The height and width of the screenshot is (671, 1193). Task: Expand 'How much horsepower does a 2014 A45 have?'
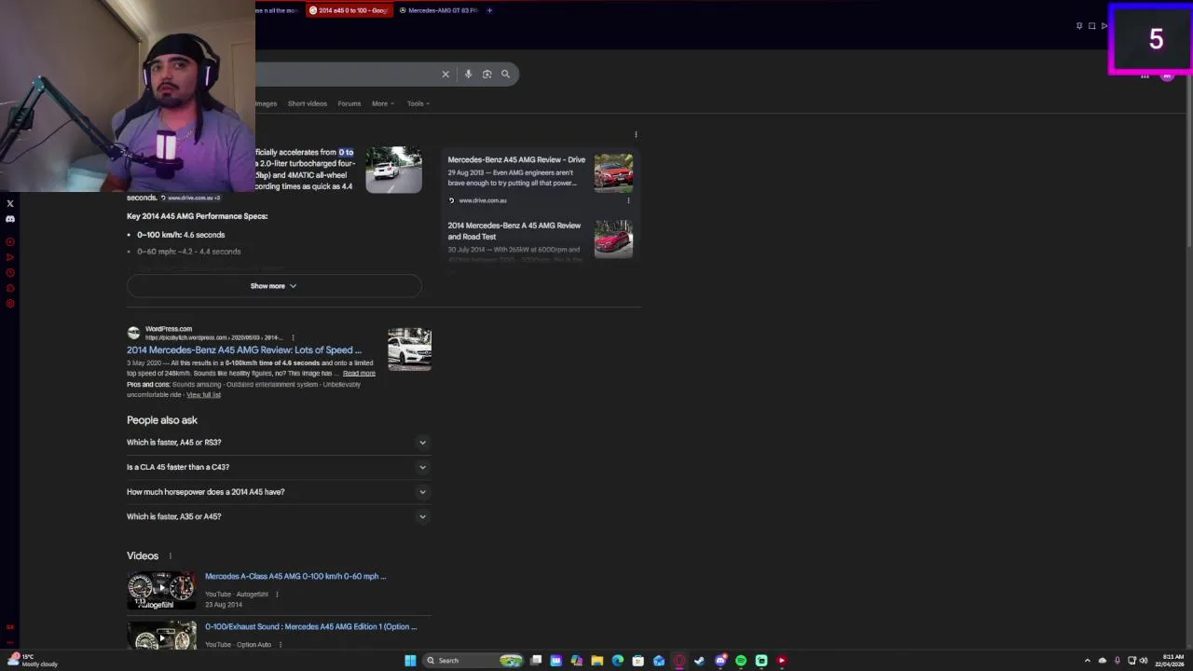[277, 492]
